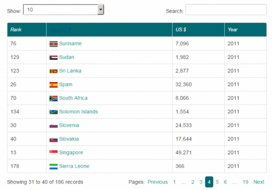The width and height of the screenshot is (272, 190).
Task: Go to the Next page
Action: click(x=259, y=182)
